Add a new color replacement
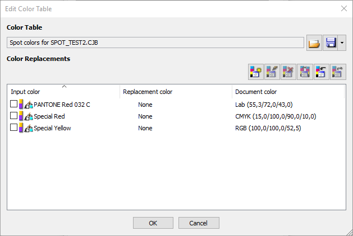353x236 pixels. pos(256,72)
